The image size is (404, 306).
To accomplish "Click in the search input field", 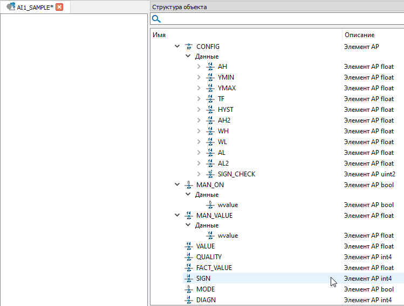I will (280, 19).
